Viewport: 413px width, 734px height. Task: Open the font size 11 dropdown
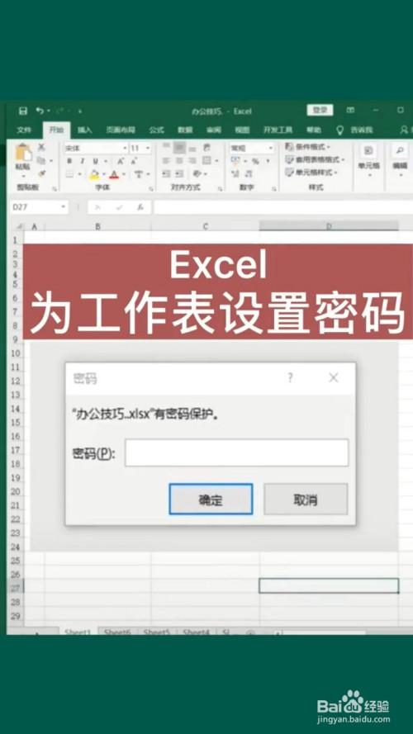point(148,149)
